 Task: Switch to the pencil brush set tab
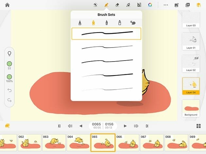tap(80, 23)
